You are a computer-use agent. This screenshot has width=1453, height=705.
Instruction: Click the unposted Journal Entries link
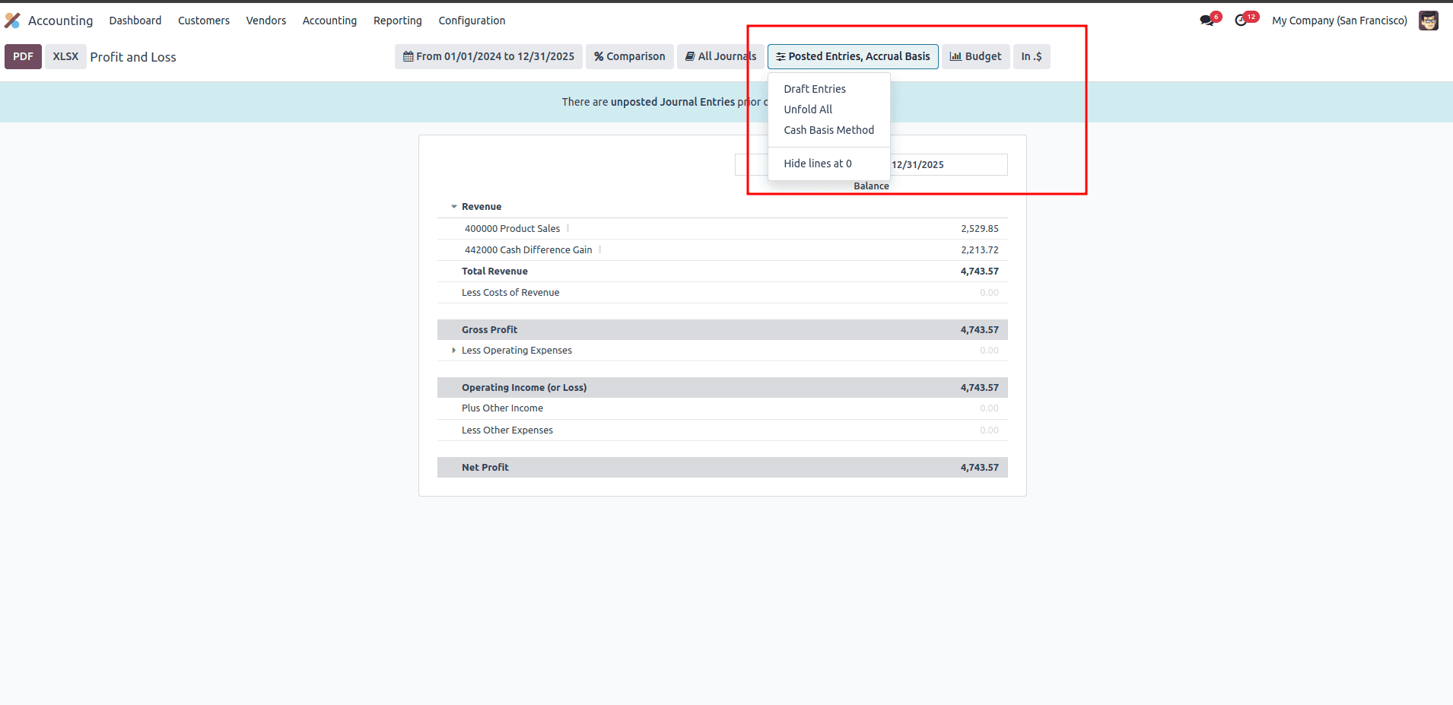pyautogui.click(x=672, y=102)
